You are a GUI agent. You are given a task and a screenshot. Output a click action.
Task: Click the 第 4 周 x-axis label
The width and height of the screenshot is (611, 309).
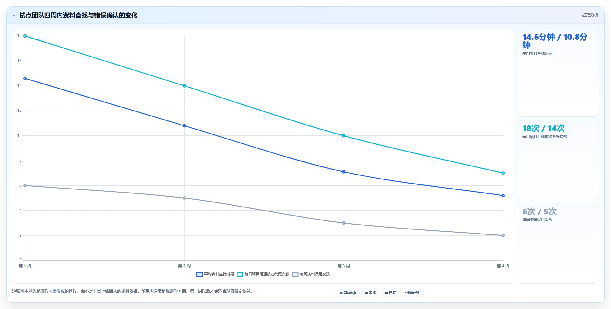coord(503,266)
